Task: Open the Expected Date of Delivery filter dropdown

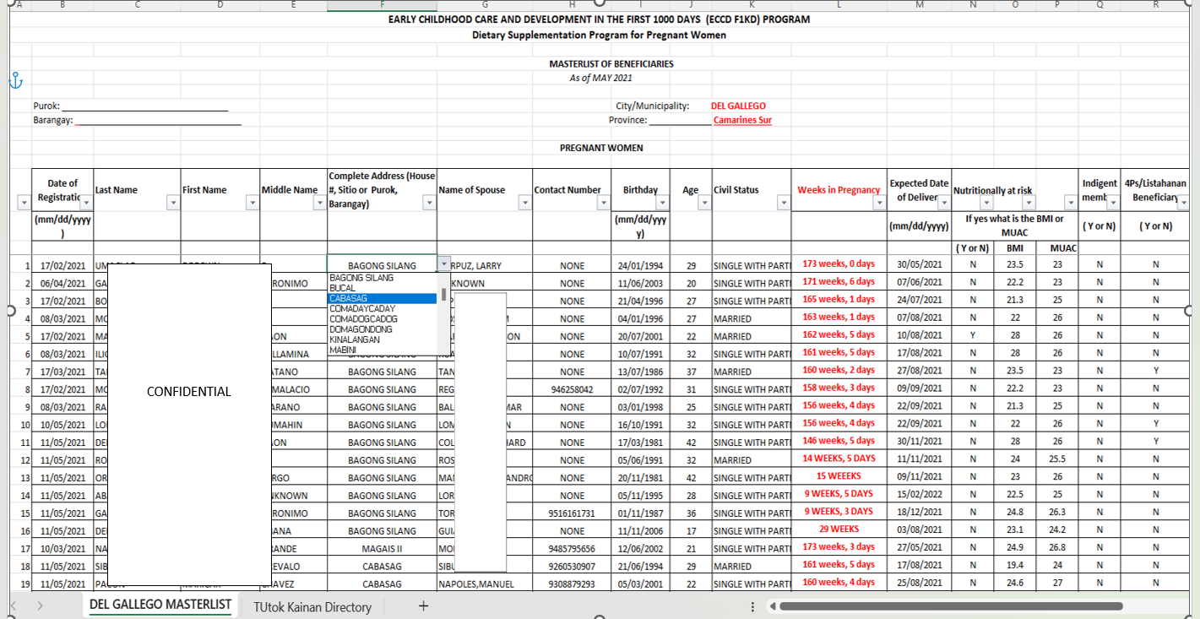Action: click(x=943, y=204)
